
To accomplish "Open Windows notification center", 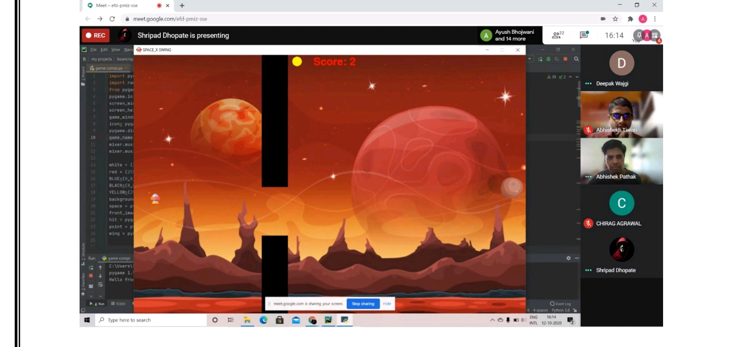I will pos(571,320).
